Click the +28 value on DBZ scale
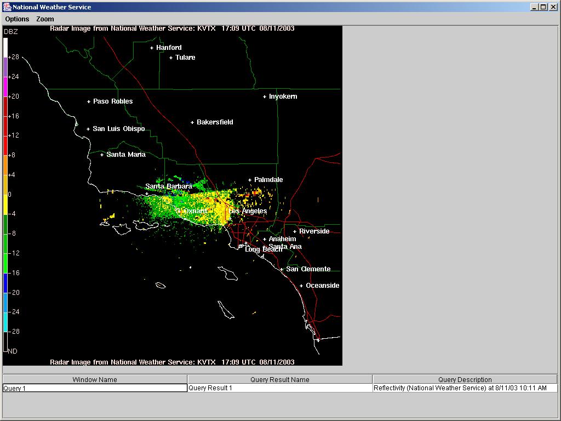The image size is (561, 421). [x=13, y=57]
